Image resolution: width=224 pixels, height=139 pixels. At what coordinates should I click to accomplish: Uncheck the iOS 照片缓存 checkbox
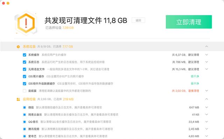coord(24,77)
